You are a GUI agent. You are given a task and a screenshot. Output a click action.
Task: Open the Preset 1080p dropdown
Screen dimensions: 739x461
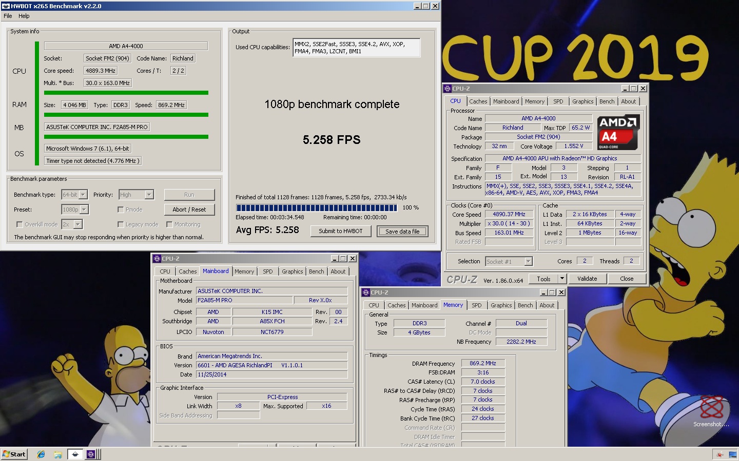pyautogui.click(x=75, y=209)
